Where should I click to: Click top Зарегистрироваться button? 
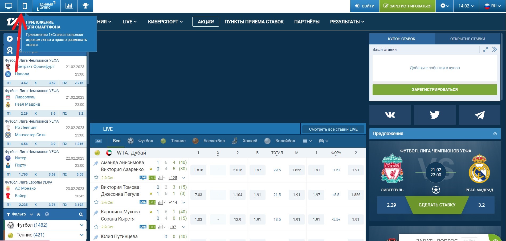(407, 6)
